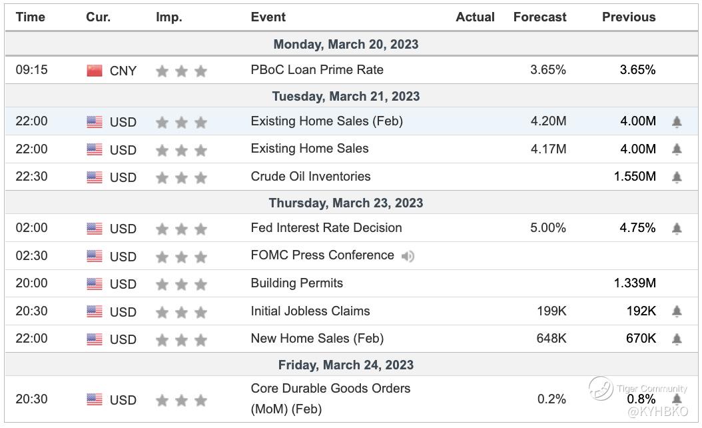This screenshot has height=428, width=702.
Task: Set alert bell for Core Durable Goods Orders
Action: [x=677, y=399]
